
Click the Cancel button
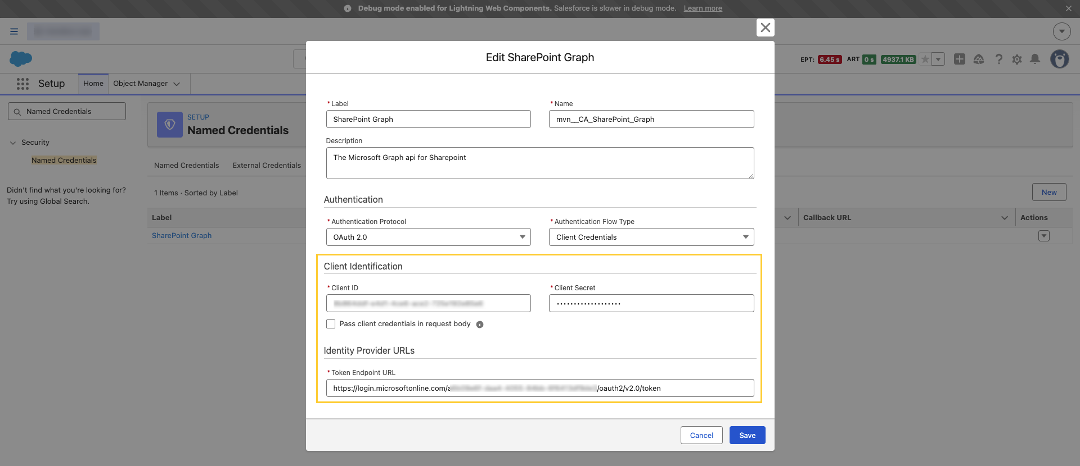pyautogui.click(x=701, y=435)
